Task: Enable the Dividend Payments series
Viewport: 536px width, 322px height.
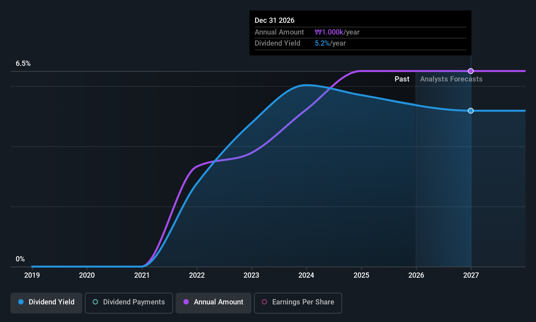Action: [x=129, y=303]
